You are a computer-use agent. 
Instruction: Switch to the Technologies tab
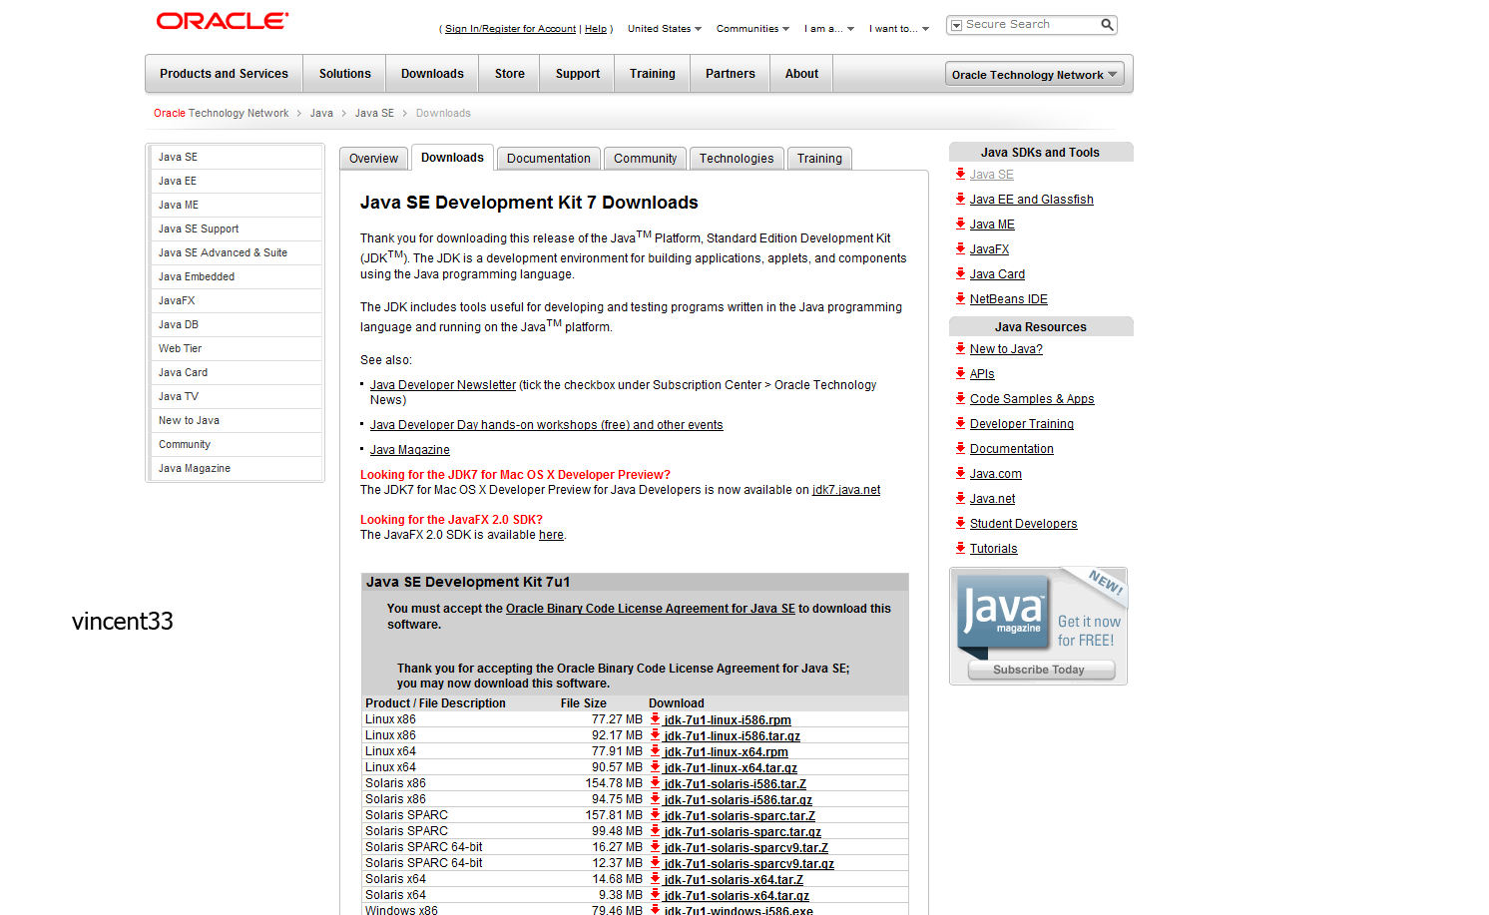click(x=737, y=159)
